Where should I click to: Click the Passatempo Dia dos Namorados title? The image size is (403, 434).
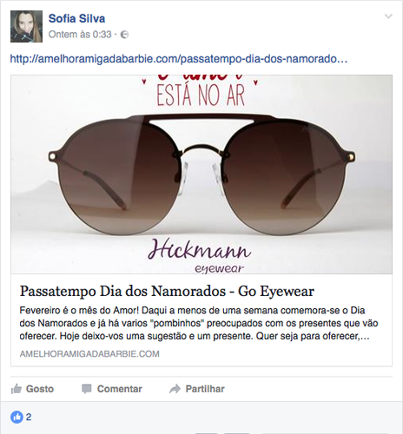(167, 291)
